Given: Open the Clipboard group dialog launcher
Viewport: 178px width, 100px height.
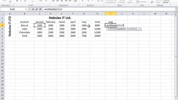Looking at the screenshot, I should pos(13,5).
